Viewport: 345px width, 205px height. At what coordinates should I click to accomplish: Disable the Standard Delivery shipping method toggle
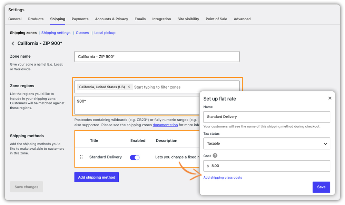coord(135,157)
